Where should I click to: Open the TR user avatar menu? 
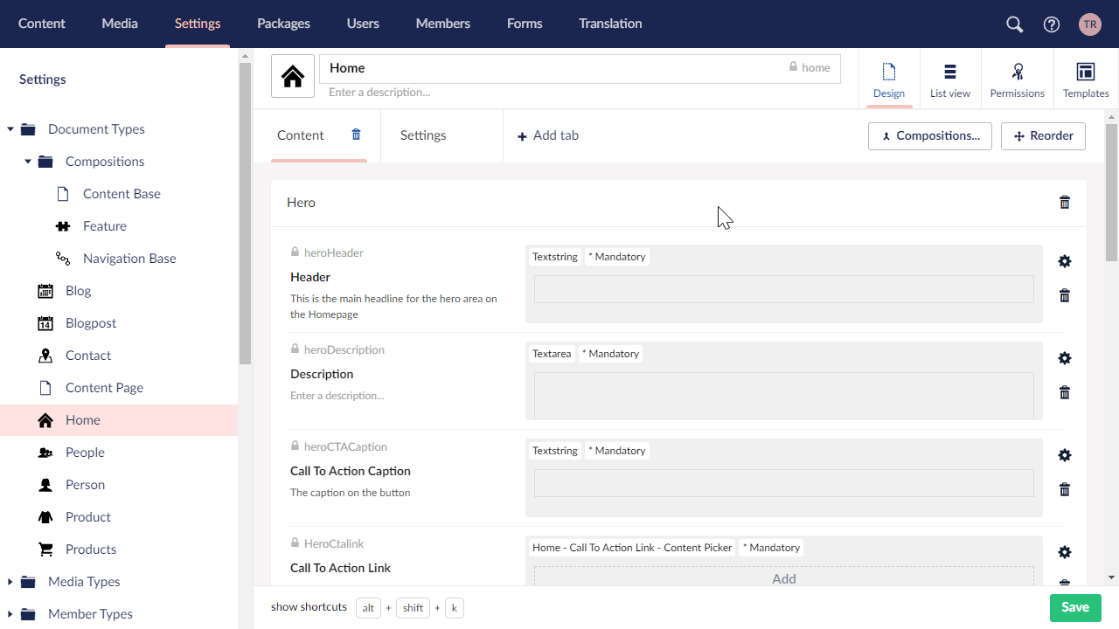[1090, 24]
